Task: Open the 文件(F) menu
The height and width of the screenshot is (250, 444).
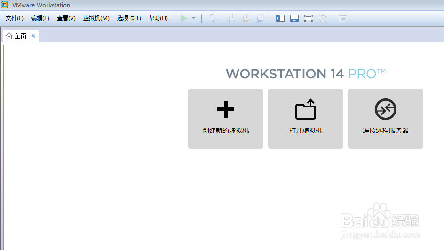Action: point(15,18)
